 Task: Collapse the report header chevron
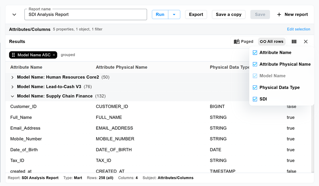tap(14, 14)
